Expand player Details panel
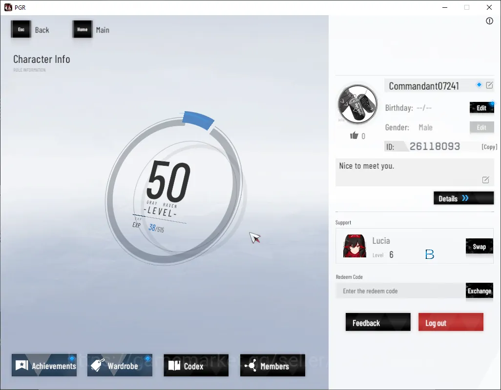 pos(463,198)
